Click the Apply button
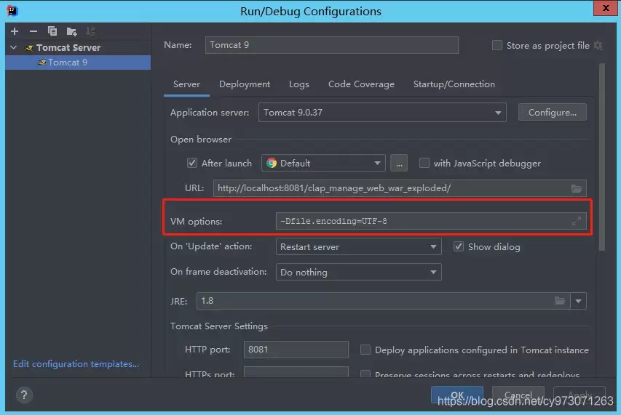The height and width of the screenshot is (415, 621). pyautogui.click(x=580, y=395)
